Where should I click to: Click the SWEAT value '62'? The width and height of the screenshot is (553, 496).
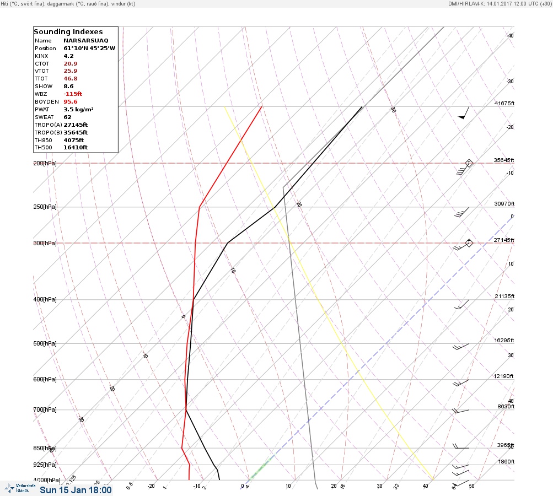[x=67, y=117]
